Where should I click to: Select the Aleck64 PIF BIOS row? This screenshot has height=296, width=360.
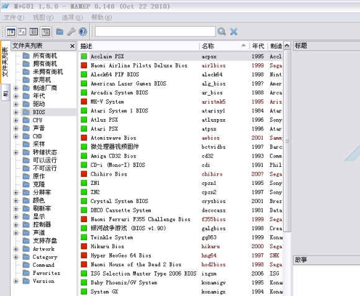(x=181, y=74)
